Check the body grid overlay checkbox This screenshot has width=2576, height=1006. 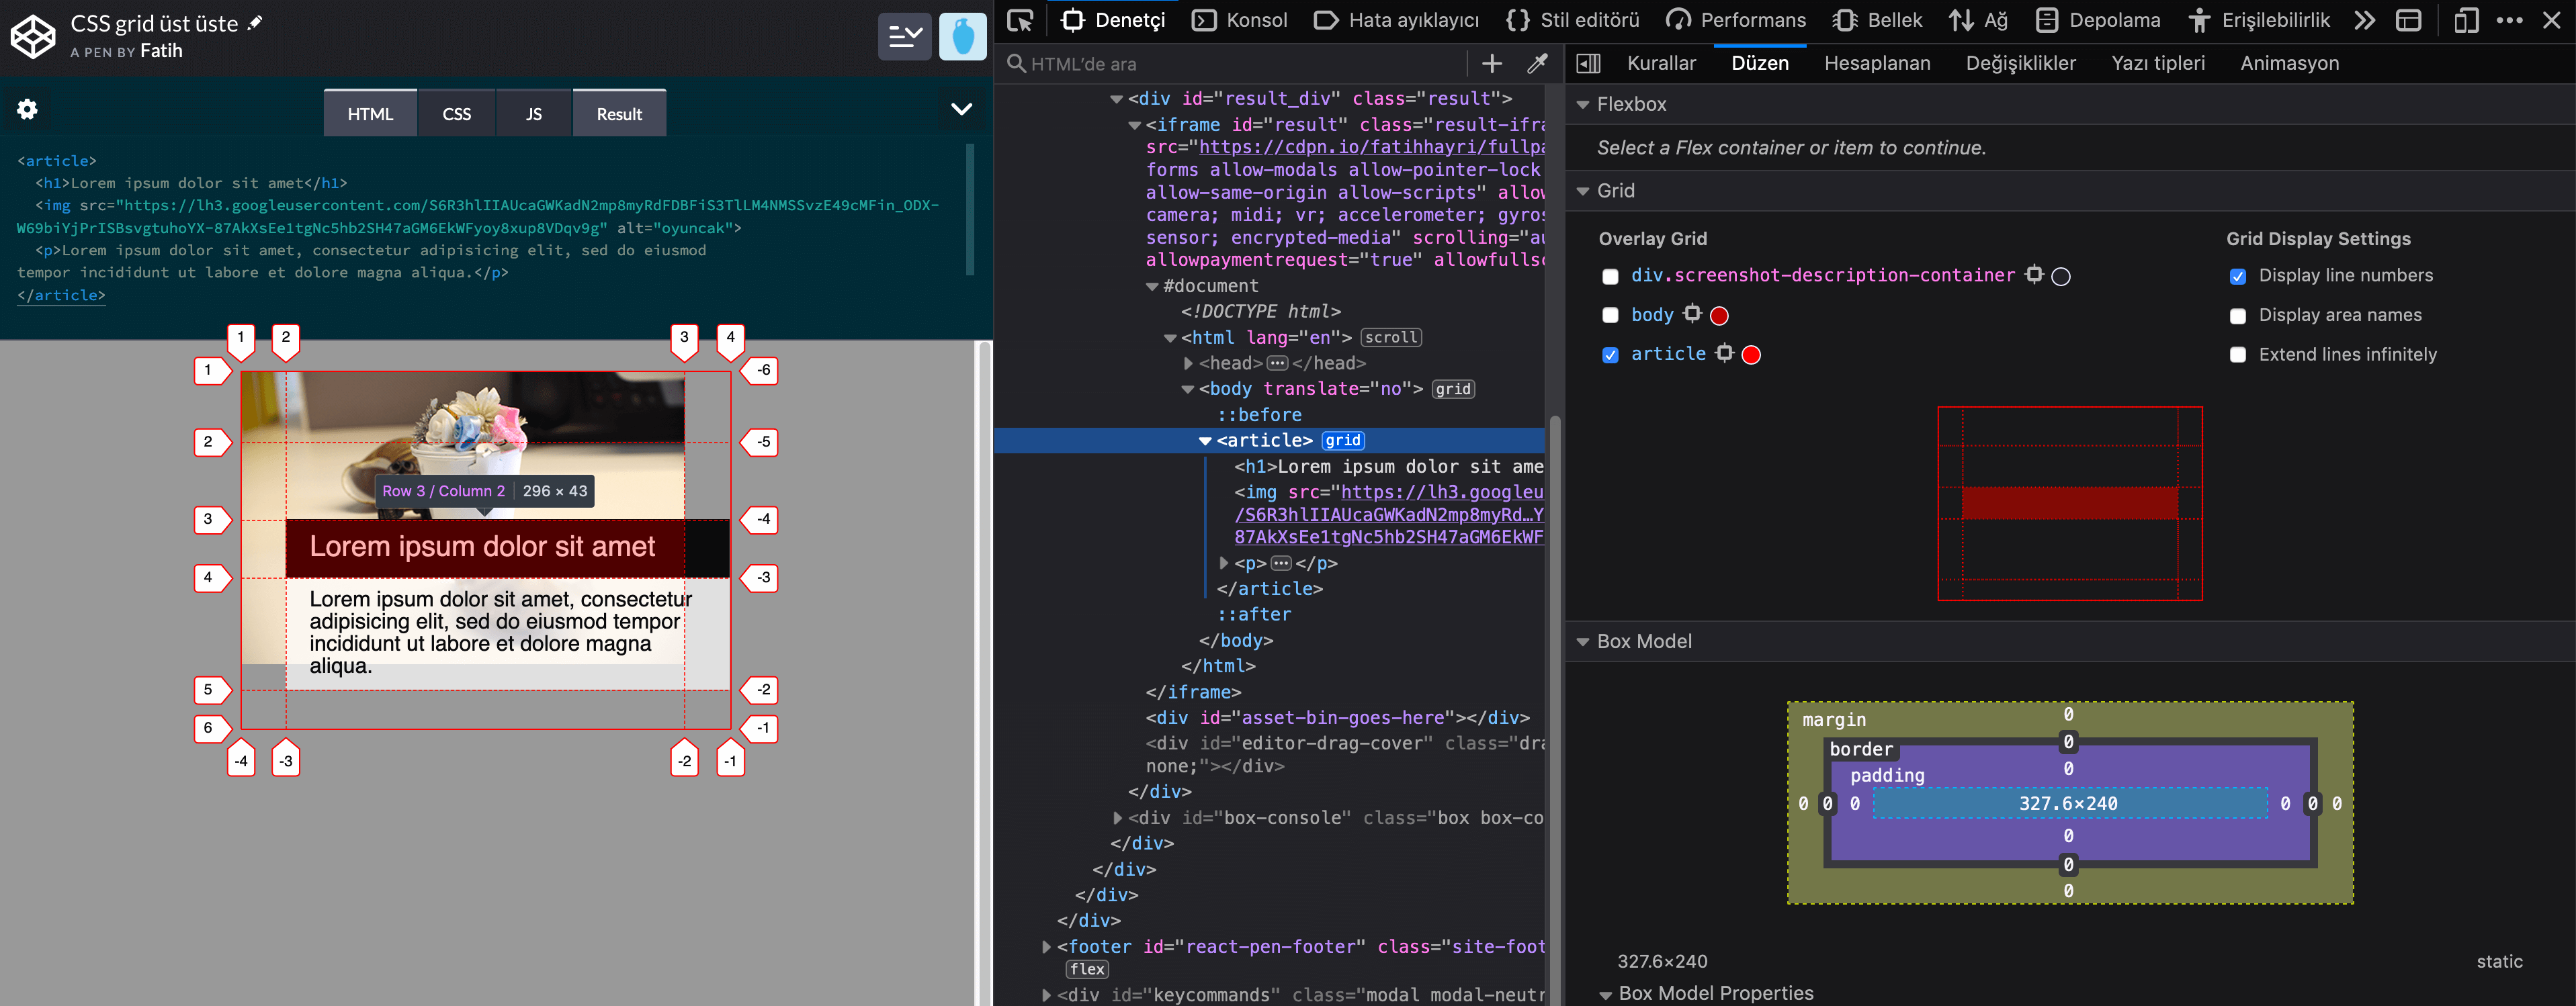[1610, 314]
